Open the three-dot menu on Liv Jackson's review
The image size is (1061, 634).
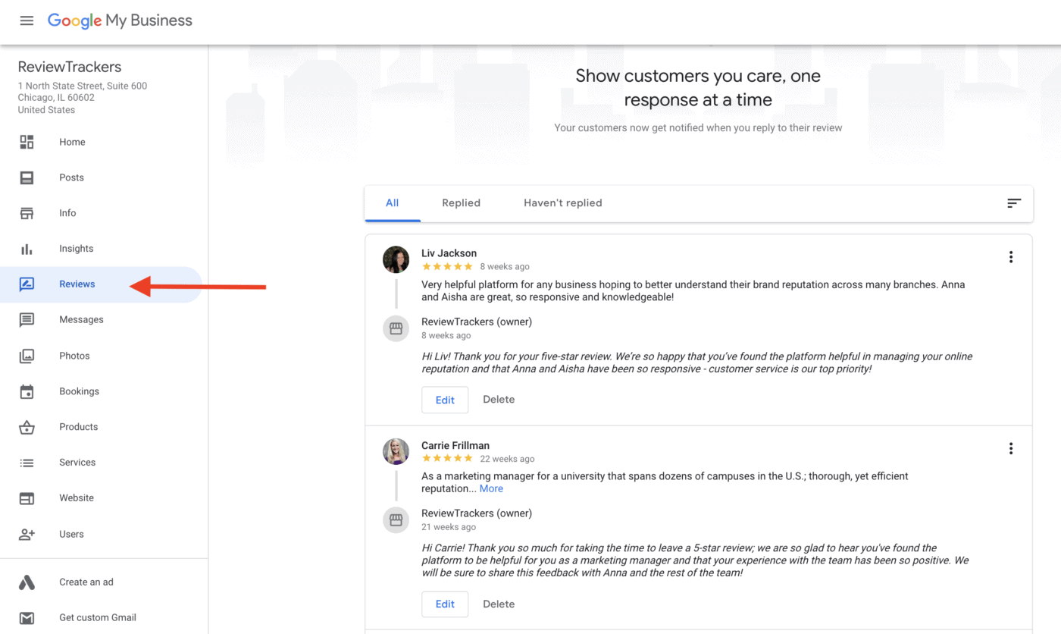(1010, 257)
